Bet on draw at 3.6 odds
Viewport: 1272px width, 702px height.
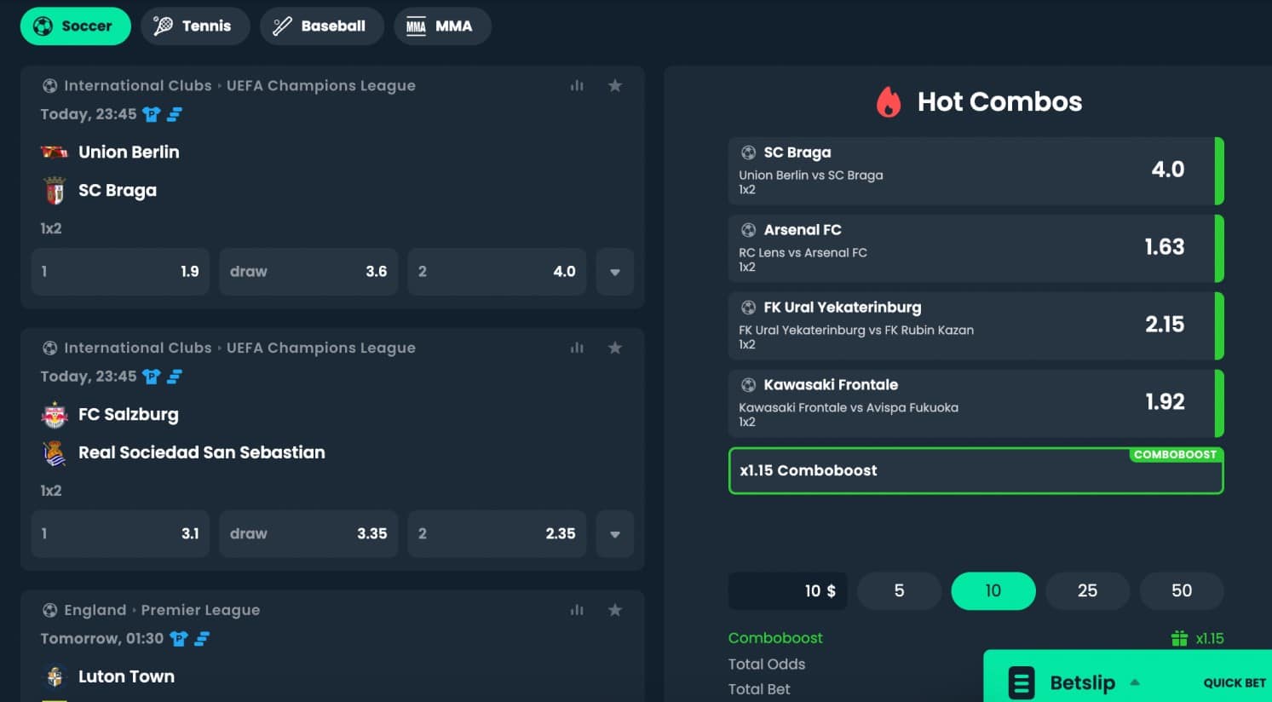pyautogui.click(x=308, y=272)
